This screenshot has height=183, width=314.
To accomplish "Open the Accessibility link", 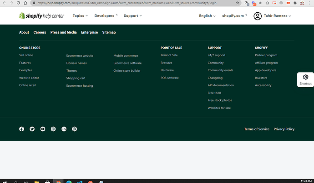I will click(x=263, y=85).
